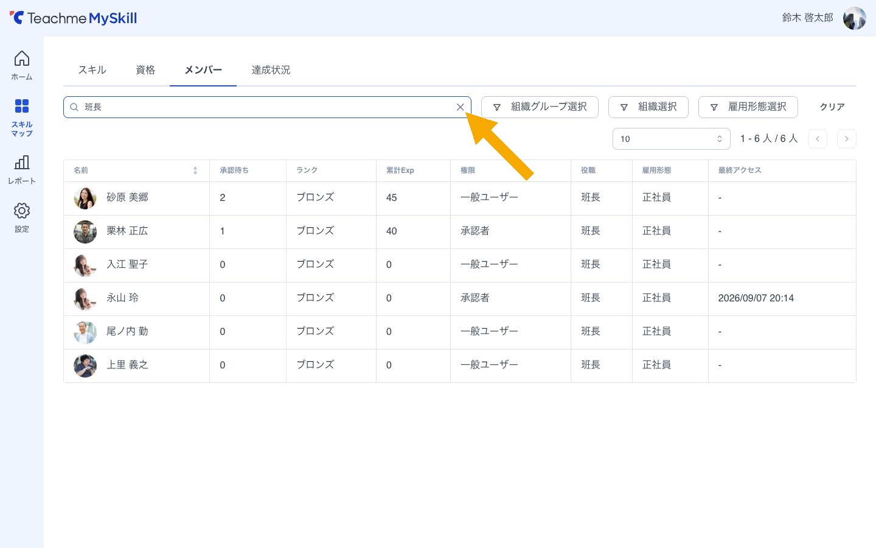Click 栗林 正広's profile photo
The width and height of the screenshot is (876, 548).
coord(85,231)
